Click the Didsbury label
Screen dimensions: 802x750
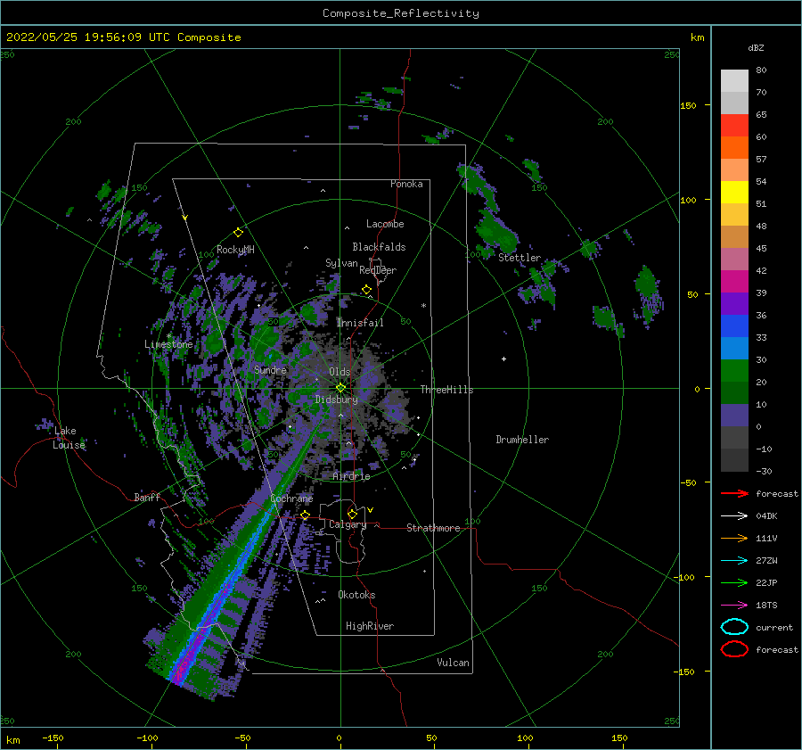pos(337,400)
